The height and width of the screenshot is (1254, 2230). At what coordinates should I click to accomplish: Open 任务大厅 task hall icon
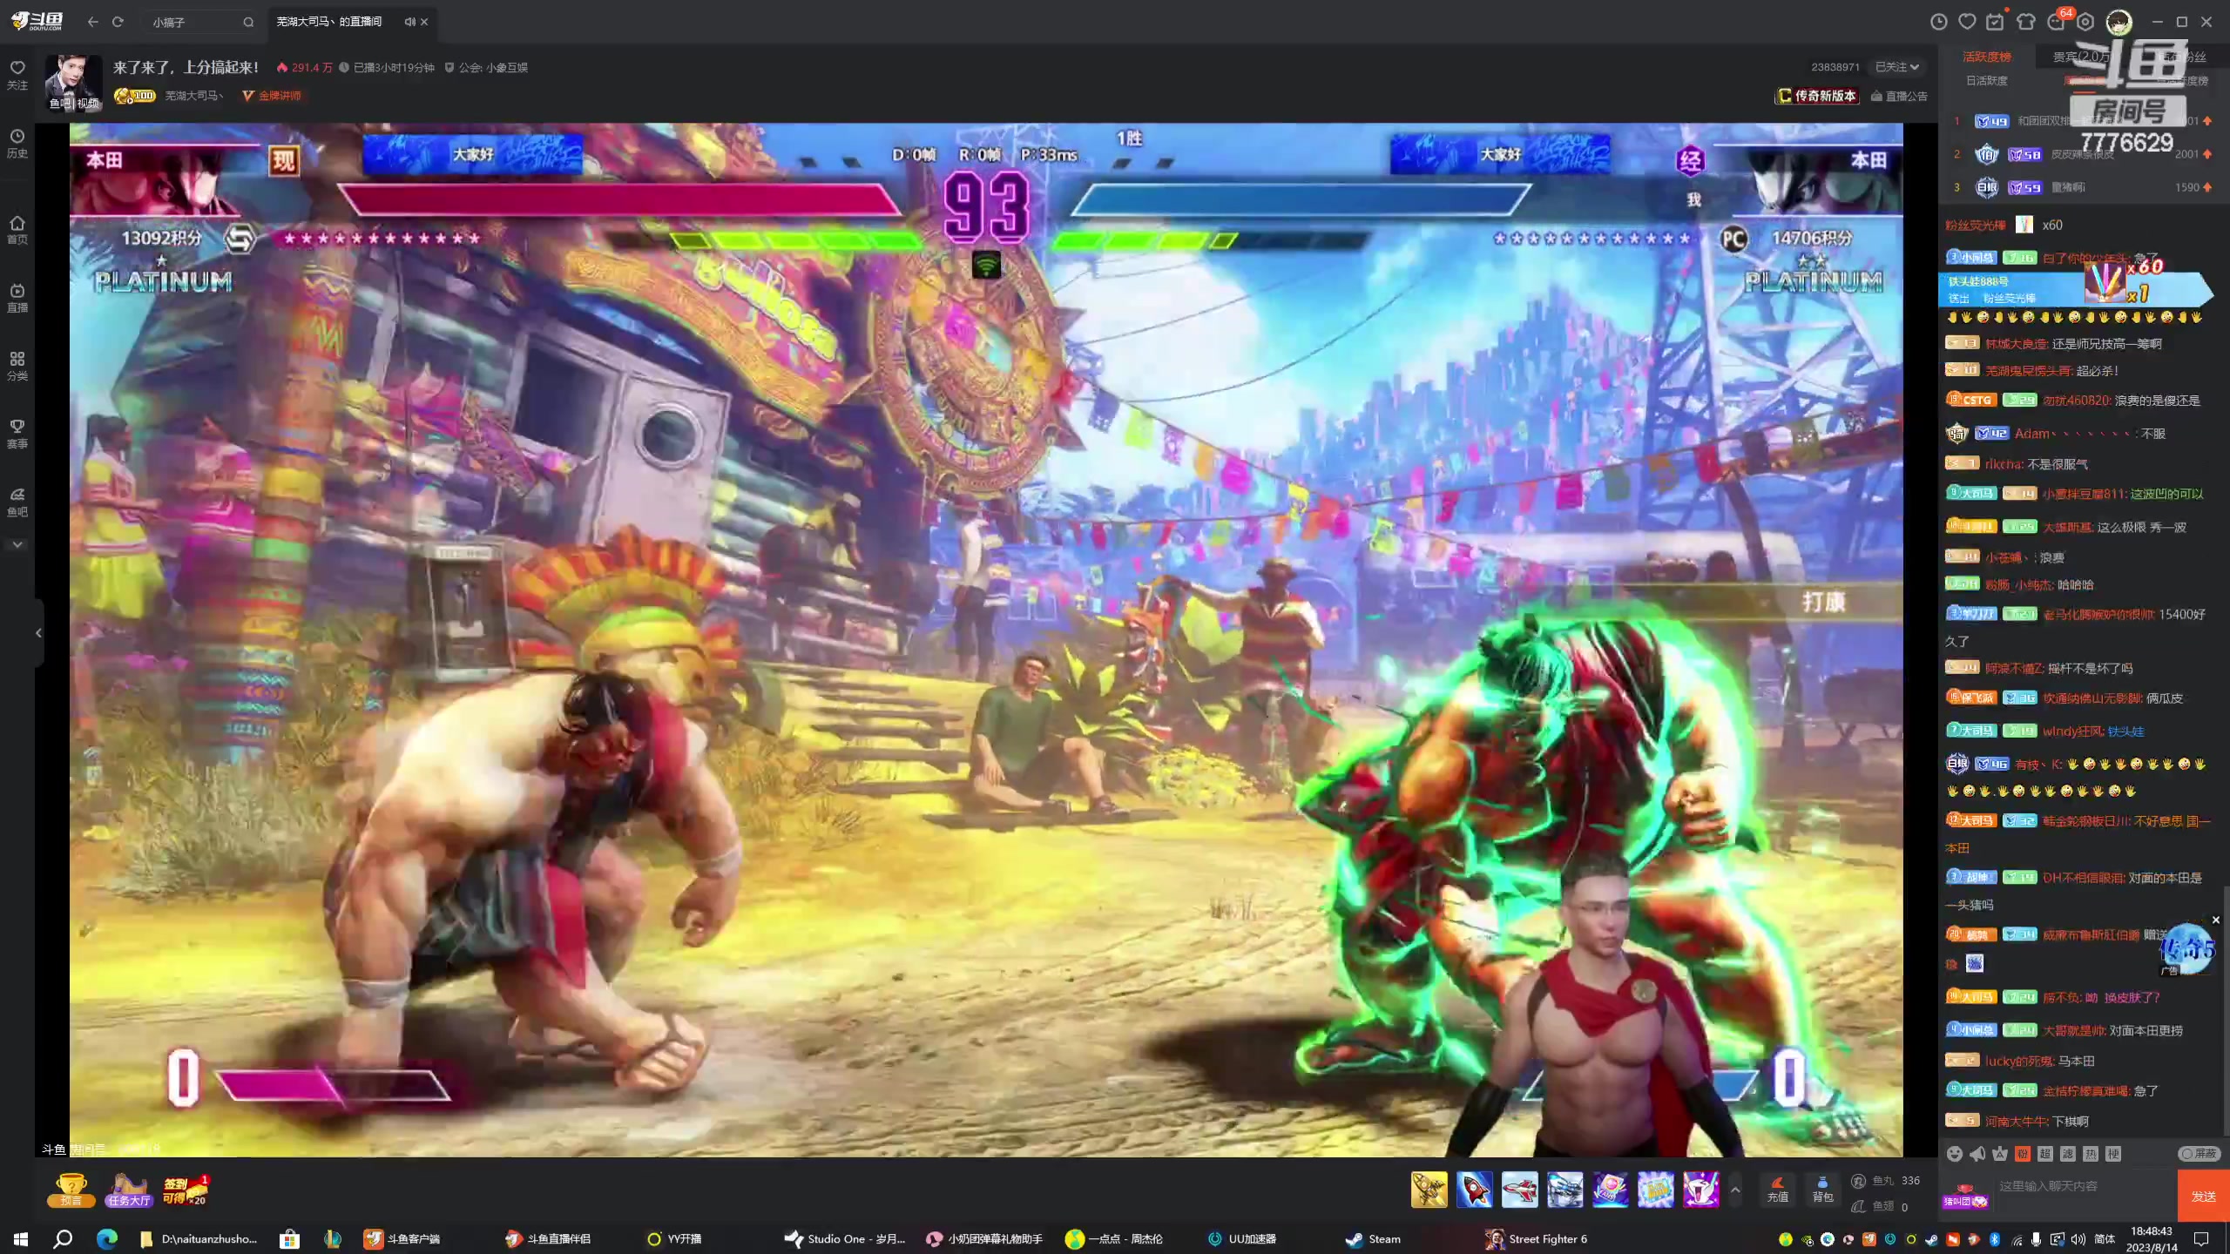(x=129, y=1190)
